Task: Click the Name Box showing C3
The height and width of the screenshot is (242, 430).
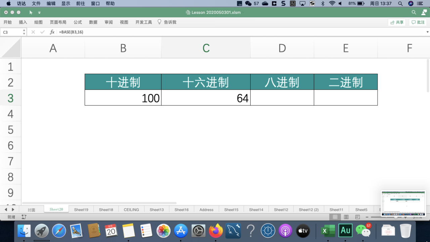Action: [x=11, y=32]
